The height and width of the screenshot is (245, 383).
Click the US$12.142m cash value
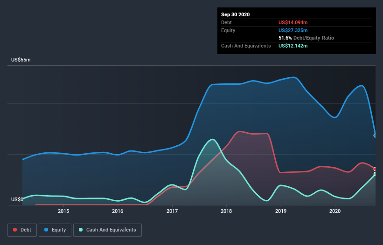click(x=293, y=46)
